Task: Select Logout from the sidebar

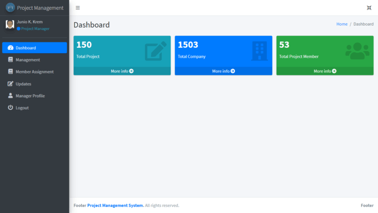Action: [x=34, y=107]
